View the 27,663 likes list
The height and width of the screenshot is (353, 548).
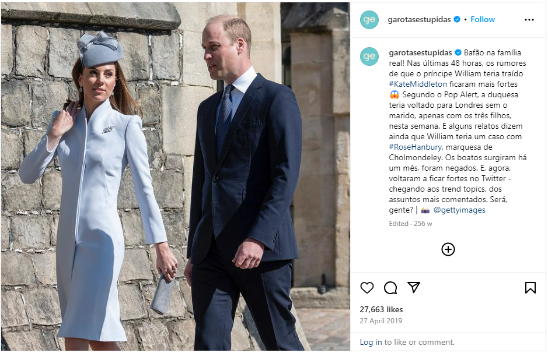click(381, 309)
